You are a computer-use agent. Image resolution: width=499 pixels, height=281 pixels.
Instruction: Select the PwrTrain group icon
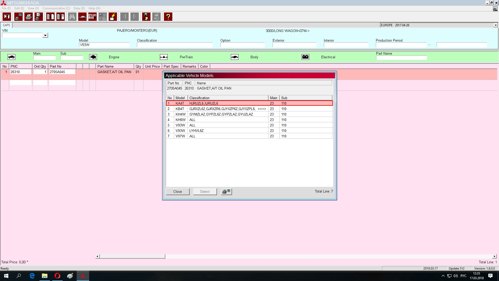pos(164,57)
